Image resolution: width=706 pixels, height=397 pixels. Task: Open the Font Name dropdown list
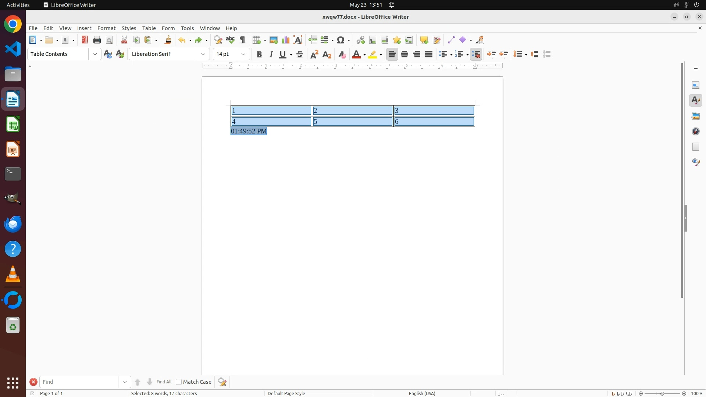[x=203, y=54]
